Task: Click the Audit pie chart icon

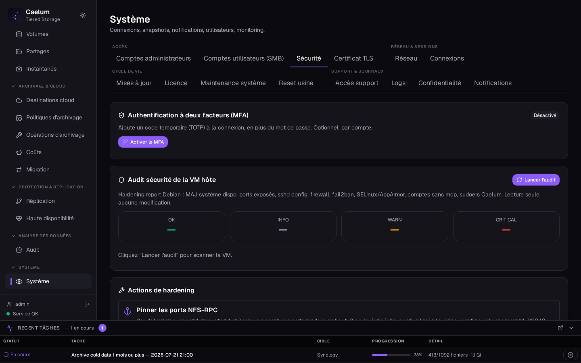Action: pyautogui.click(x=19, y=250)
